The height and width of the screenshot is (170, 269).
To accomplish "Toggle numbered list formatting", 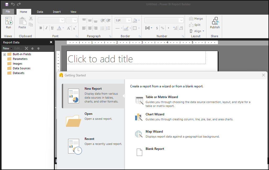I will (108, 28).
